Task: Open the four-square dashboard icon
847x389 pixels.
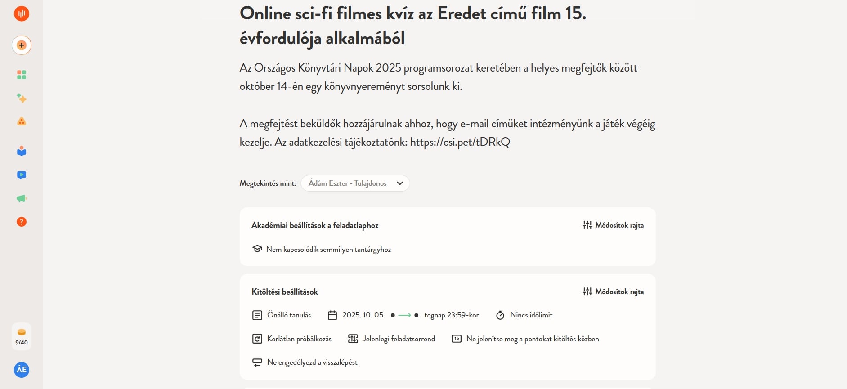Action: click(x=21, y=75)
